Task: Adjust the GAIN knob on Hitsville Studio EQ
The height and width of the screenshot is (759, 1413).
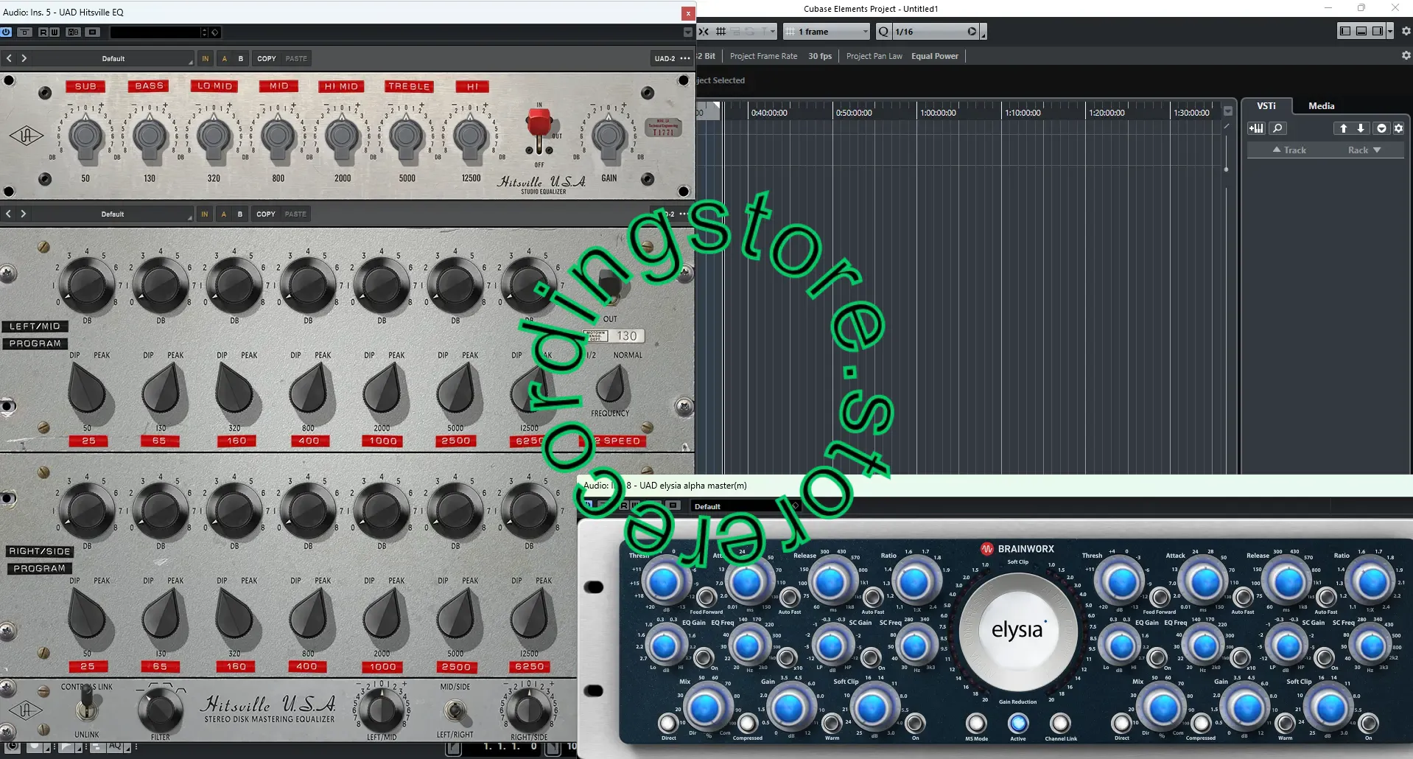Action: click(609, 136)
